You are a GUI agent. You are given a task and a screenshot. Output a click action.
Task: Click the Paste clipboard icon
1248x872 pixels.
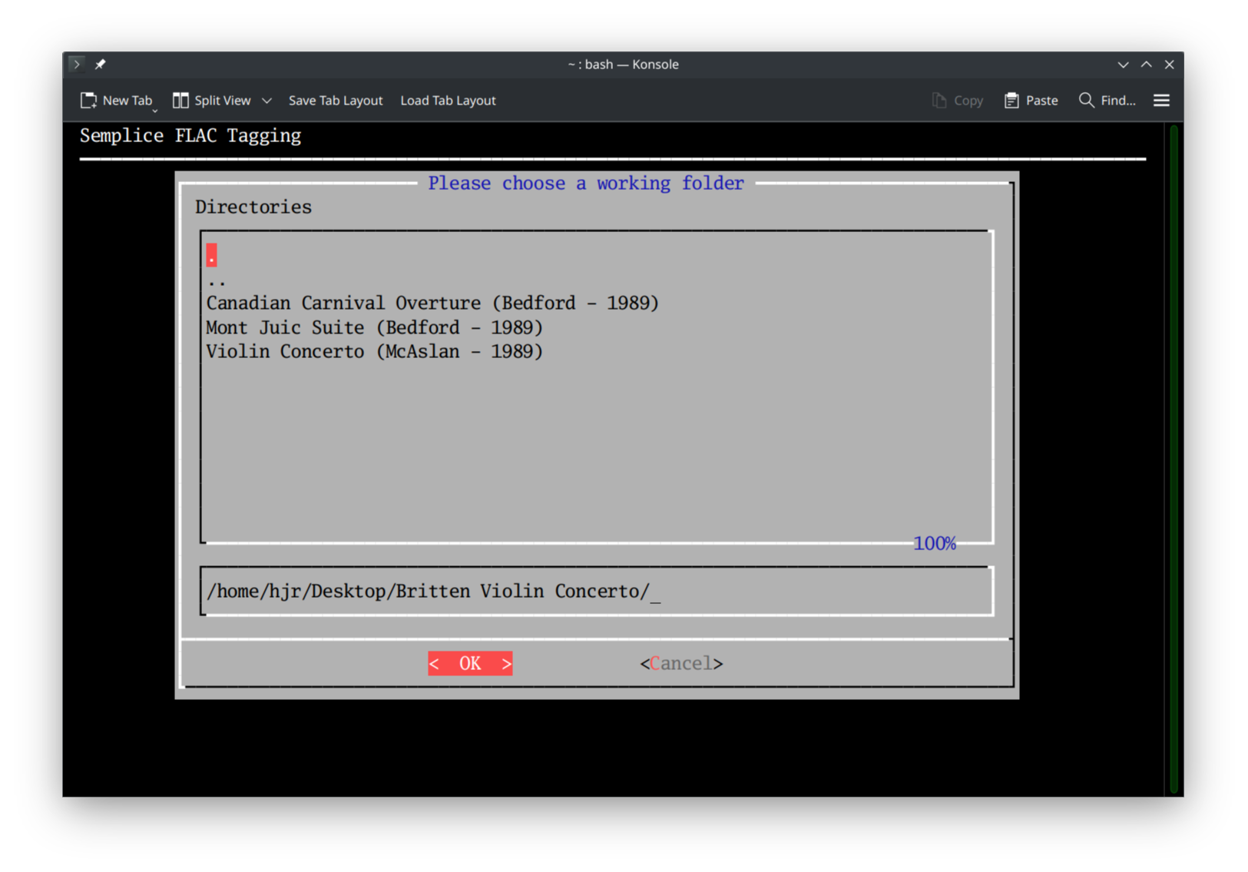[1011, 100]
